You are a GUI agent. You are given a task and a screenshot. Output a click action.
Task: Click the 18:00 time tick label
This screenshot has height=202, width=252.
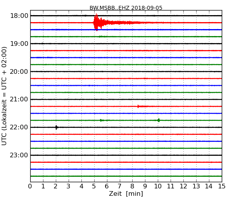tap(19, 16)
